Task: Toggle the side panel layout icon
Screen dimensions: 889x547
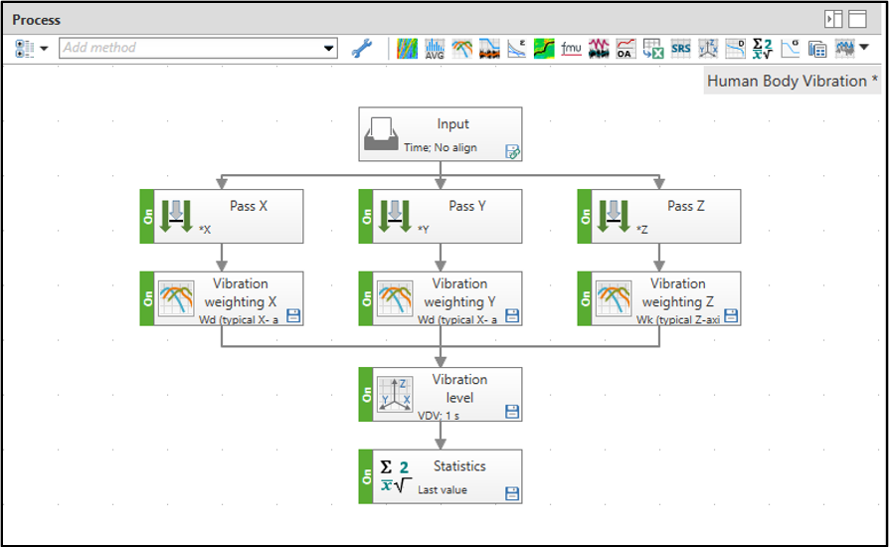Action: pyautogui.click(x=833, y=19)
